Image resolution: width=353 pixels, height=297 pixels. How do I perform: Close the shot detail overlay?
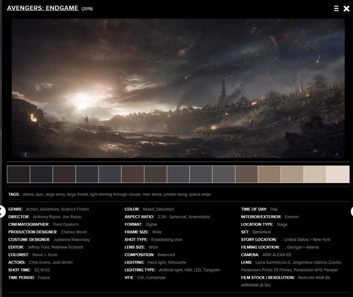click(x=346, y=9)
